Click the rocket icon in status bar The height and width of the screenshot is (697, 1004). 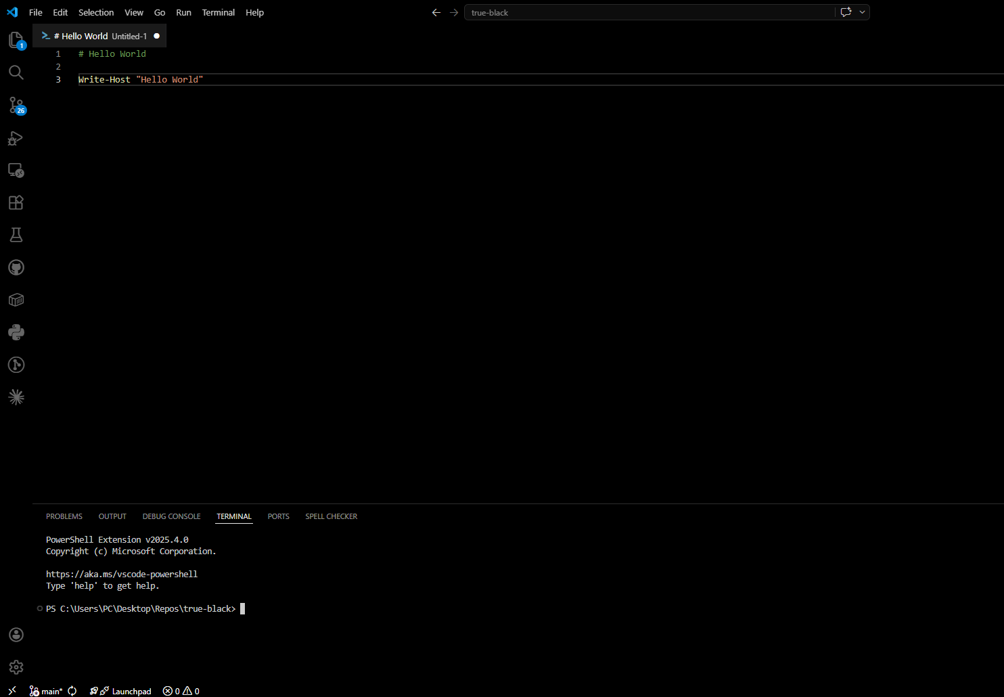94,691
